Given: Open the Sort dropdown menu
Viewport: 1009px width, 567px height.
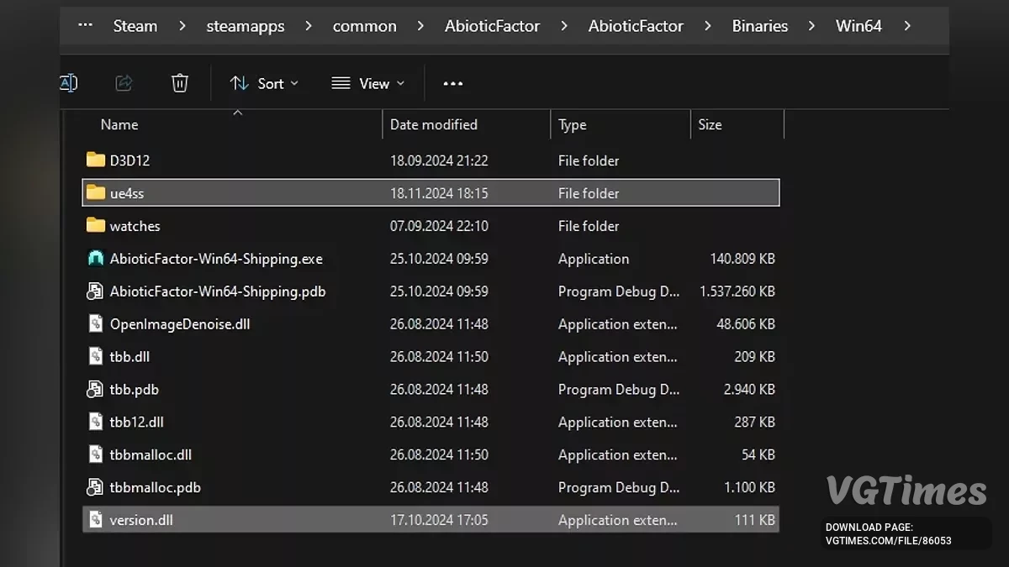Looking at the screenshot, I should pyautogui.click(x=264, y=83).
